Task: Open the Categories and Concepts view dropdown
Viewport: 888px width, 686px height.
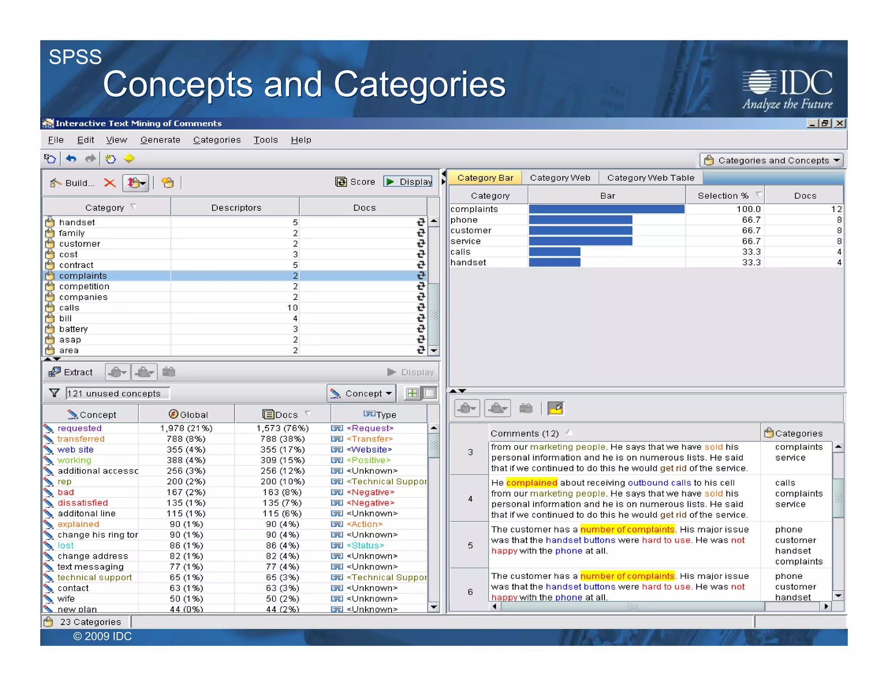Action: [771, 160]
